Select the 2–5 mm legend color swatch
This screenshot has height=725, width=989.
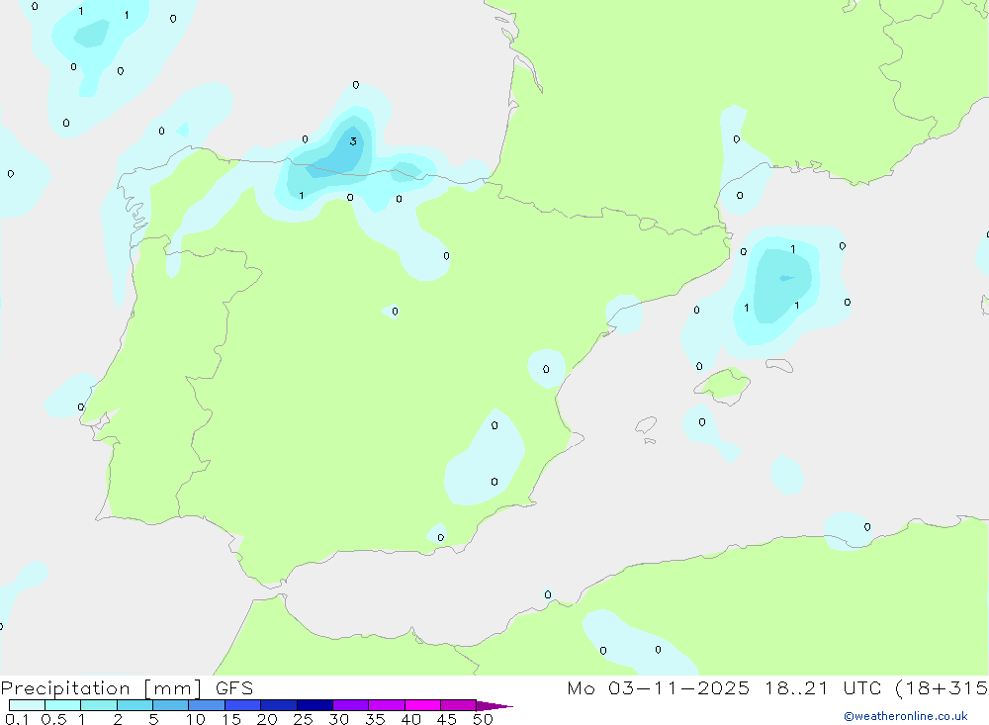[135, 705]
